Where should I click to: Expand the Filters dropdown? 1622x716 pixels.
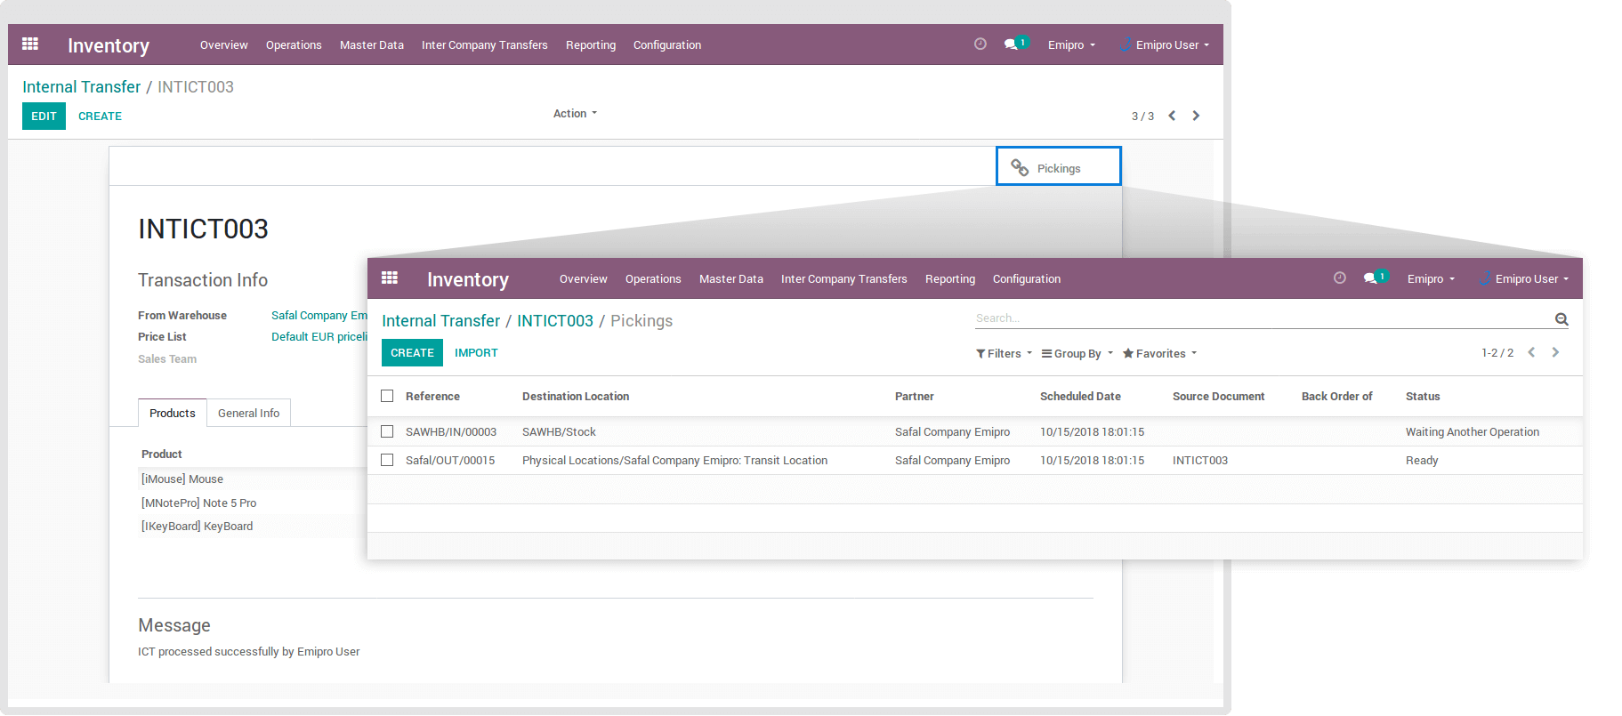(x=1004, y=353)
